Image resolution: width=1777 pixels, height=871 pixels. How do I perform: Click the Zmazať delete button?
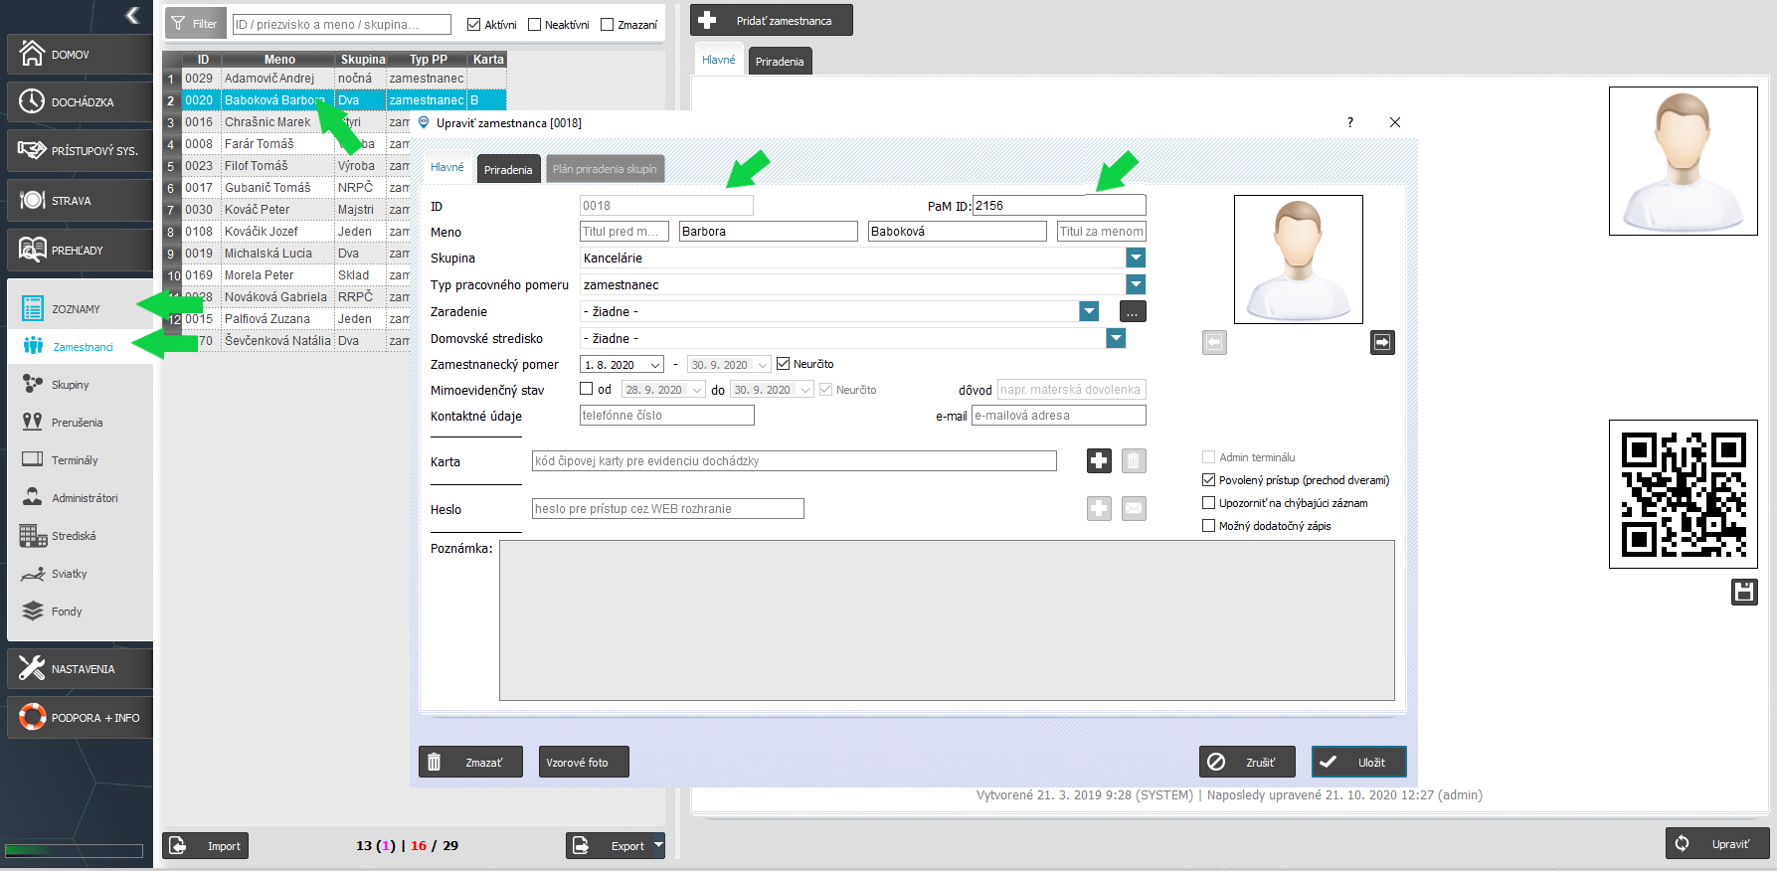click(x=470, y=762)
